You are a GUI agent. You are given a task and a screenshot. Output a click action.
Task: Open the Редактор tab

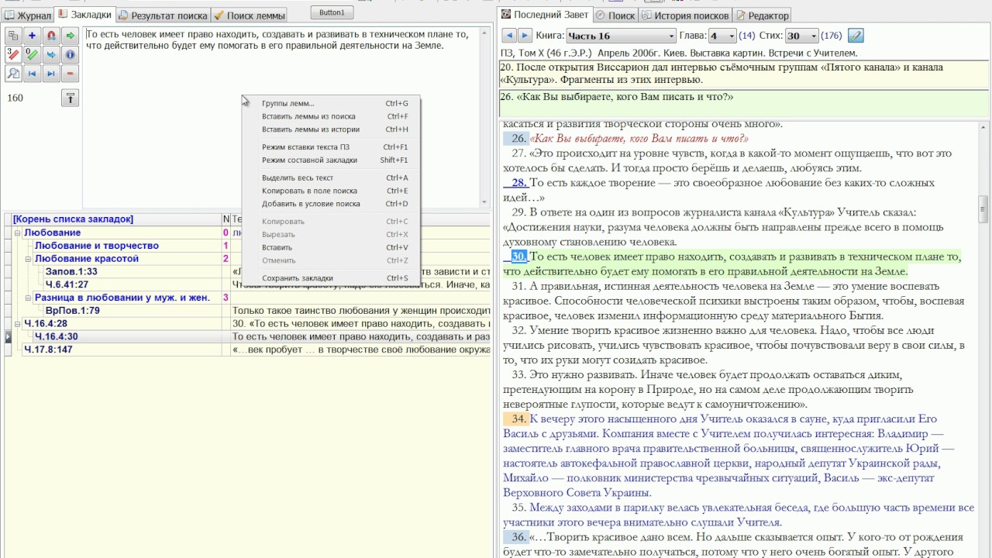[762, 15]
